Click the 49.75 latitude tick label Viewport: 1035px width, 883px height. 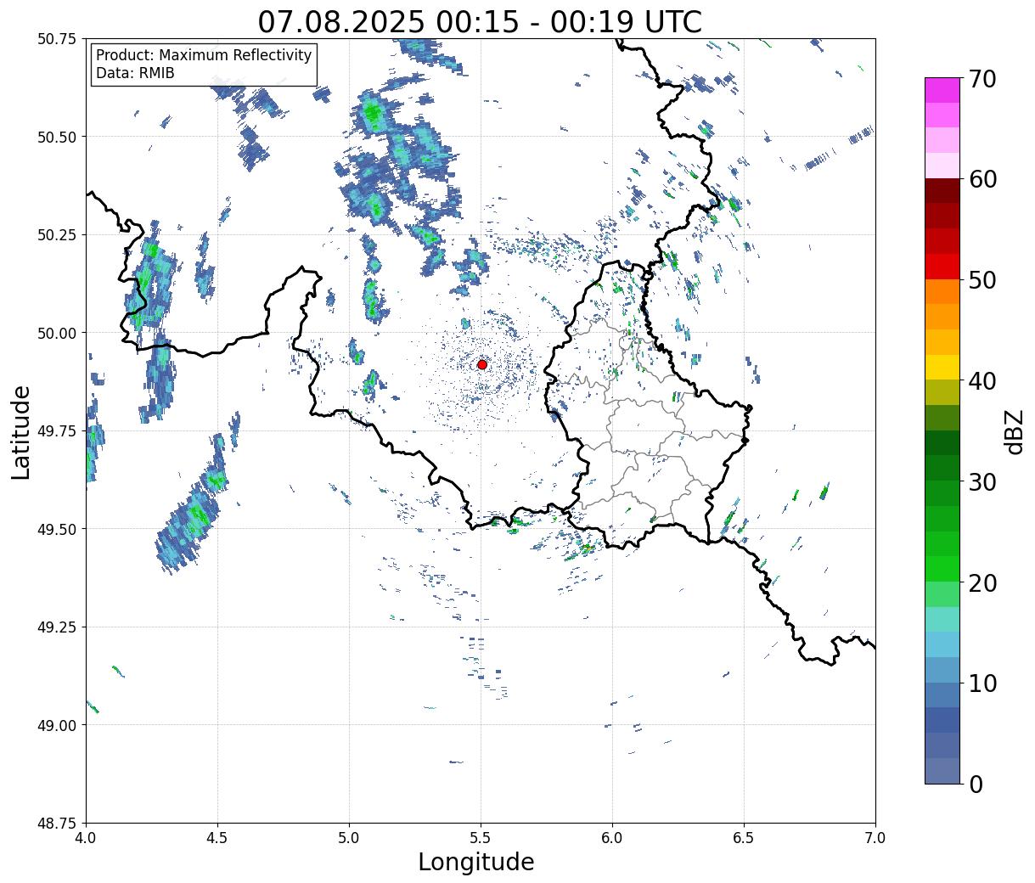57,431
